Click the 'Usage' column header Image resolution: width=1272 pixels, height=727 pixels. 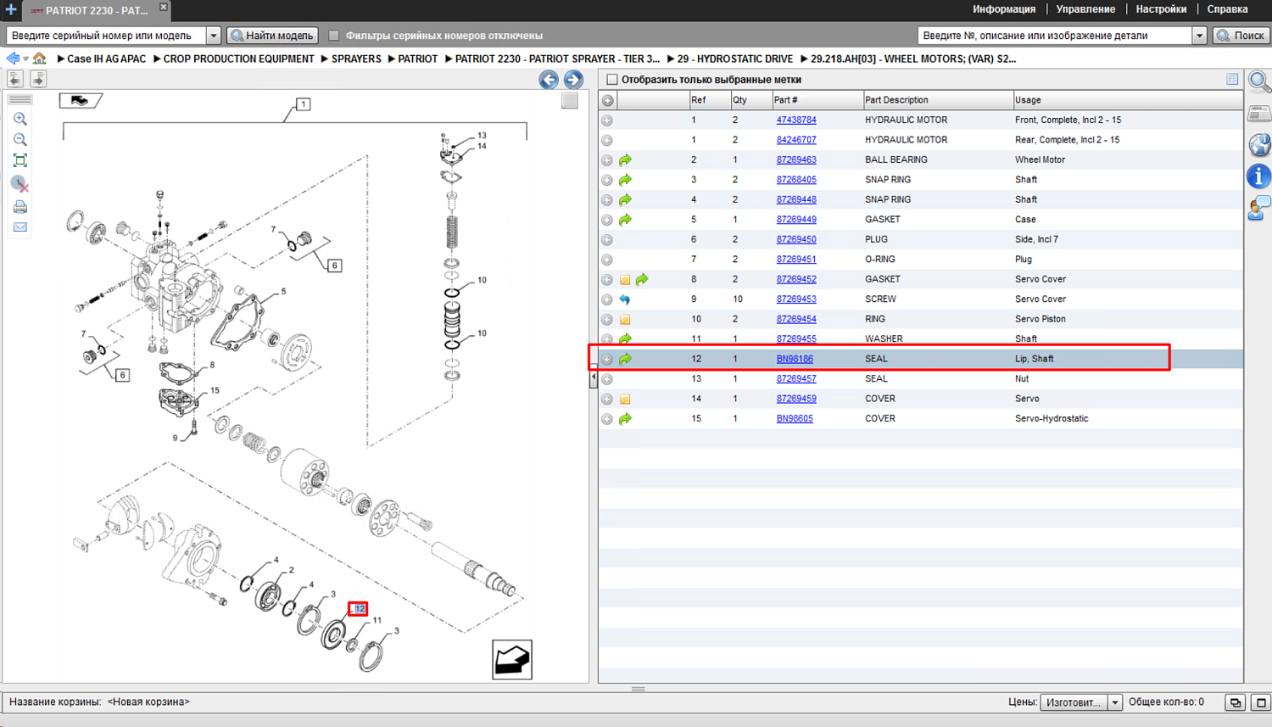click(x=1128, y=100)
